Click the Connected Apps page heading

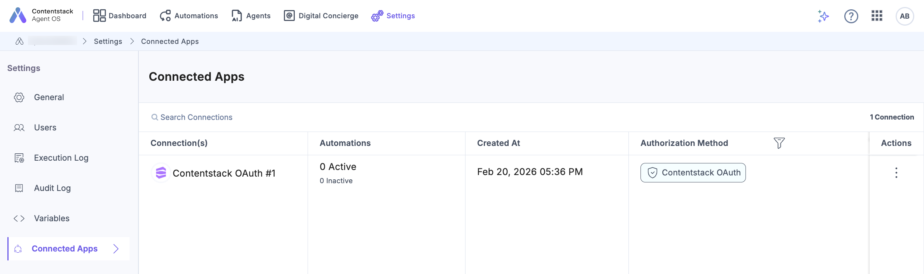[x=196, y=77]
